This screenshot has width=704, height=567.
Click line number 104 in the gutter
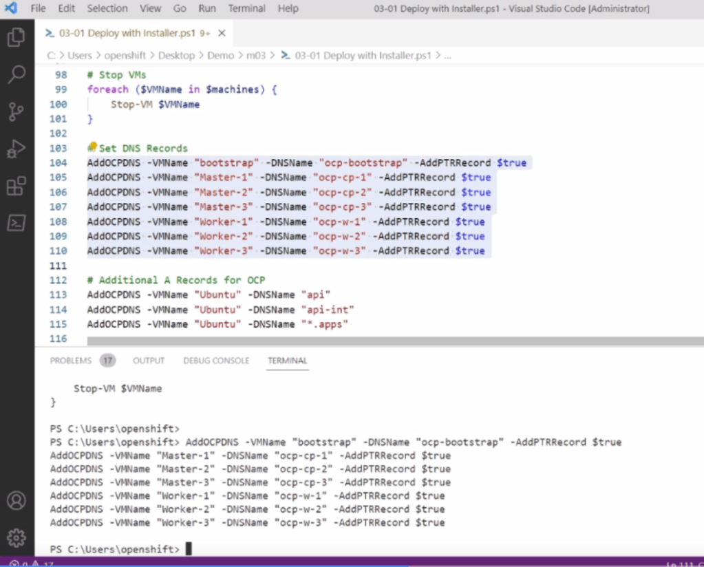click(58, 163)
